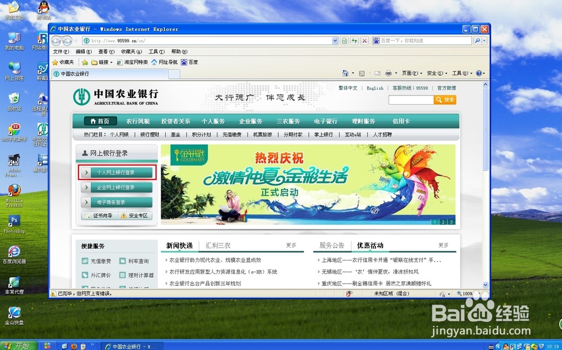
Task: Open 信用卡 in the main navigation
Action: [x=401, y=122]
